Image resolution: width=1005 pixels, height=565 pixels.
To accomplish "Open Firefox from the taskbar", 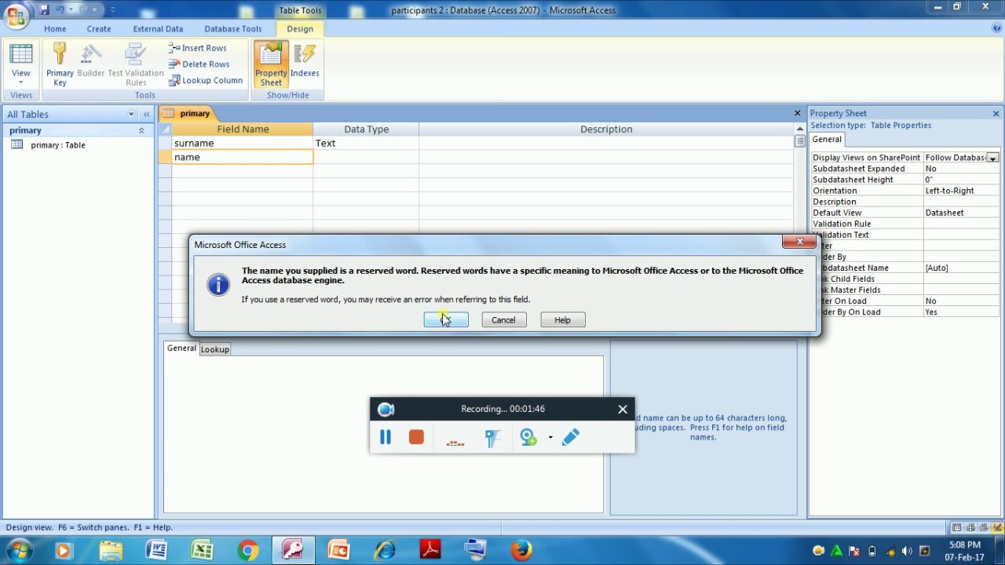I will [521, 550].
